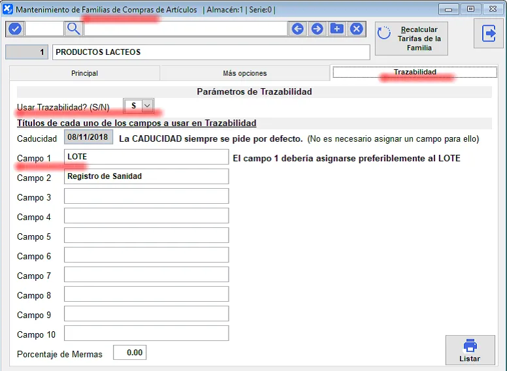Go to next record with right arrow

tap(318, 29)
